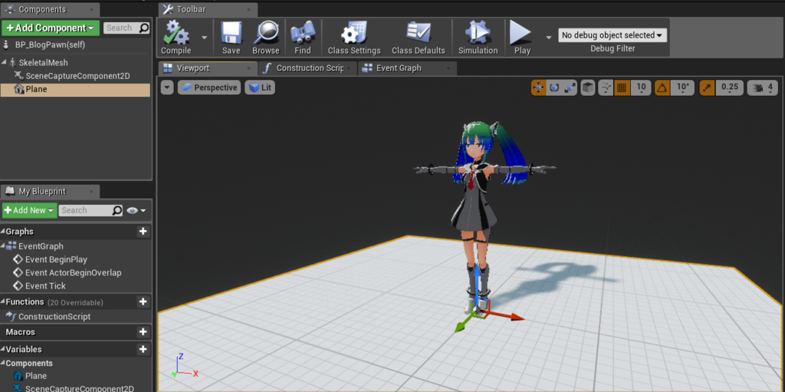
Task: Collapse the Functions section
Action: (x=3, y=301)
